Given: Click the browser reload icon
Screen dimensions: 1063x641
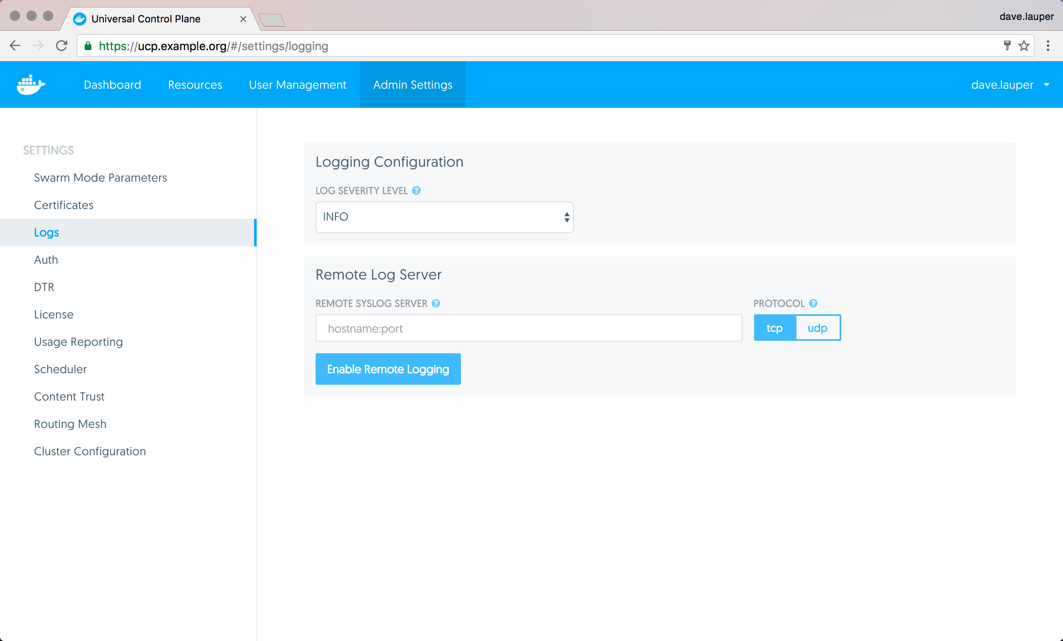Looking at the screenshot, I should [x=62, y=46].
